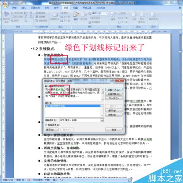Click the heading 完善的电池管理
Image resolution: width=183 pixels, height=183 pixels.
(x=55, y=161)
